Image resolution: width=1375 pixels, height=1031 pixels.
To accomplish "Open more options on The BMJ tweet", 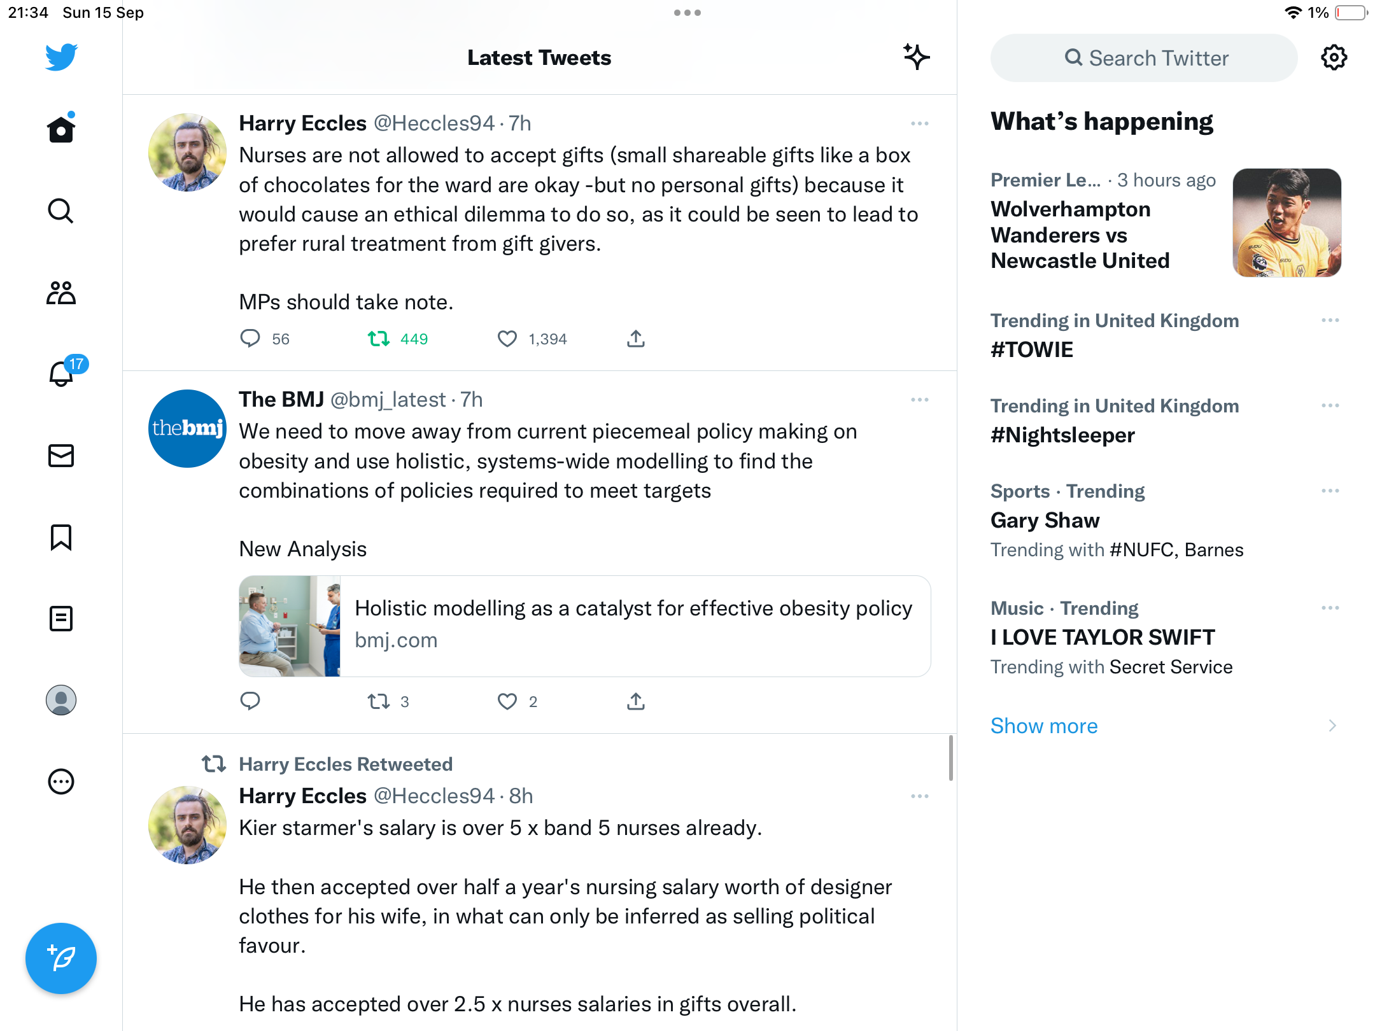I will click(920, 400).
